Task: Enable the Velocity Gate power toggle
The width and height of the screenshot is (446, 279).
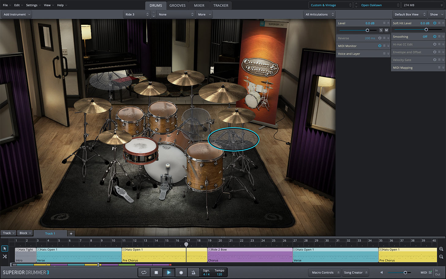Action: pos(435,60)
